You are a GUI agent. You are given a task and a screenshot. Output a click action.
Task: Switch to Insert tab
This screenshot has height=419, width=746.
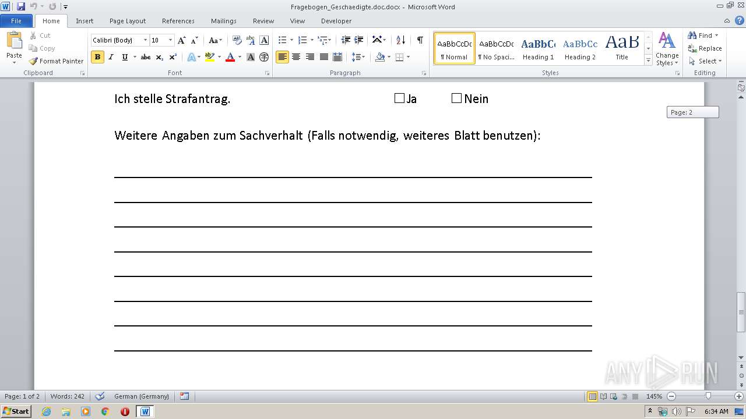tap(85, 21)
